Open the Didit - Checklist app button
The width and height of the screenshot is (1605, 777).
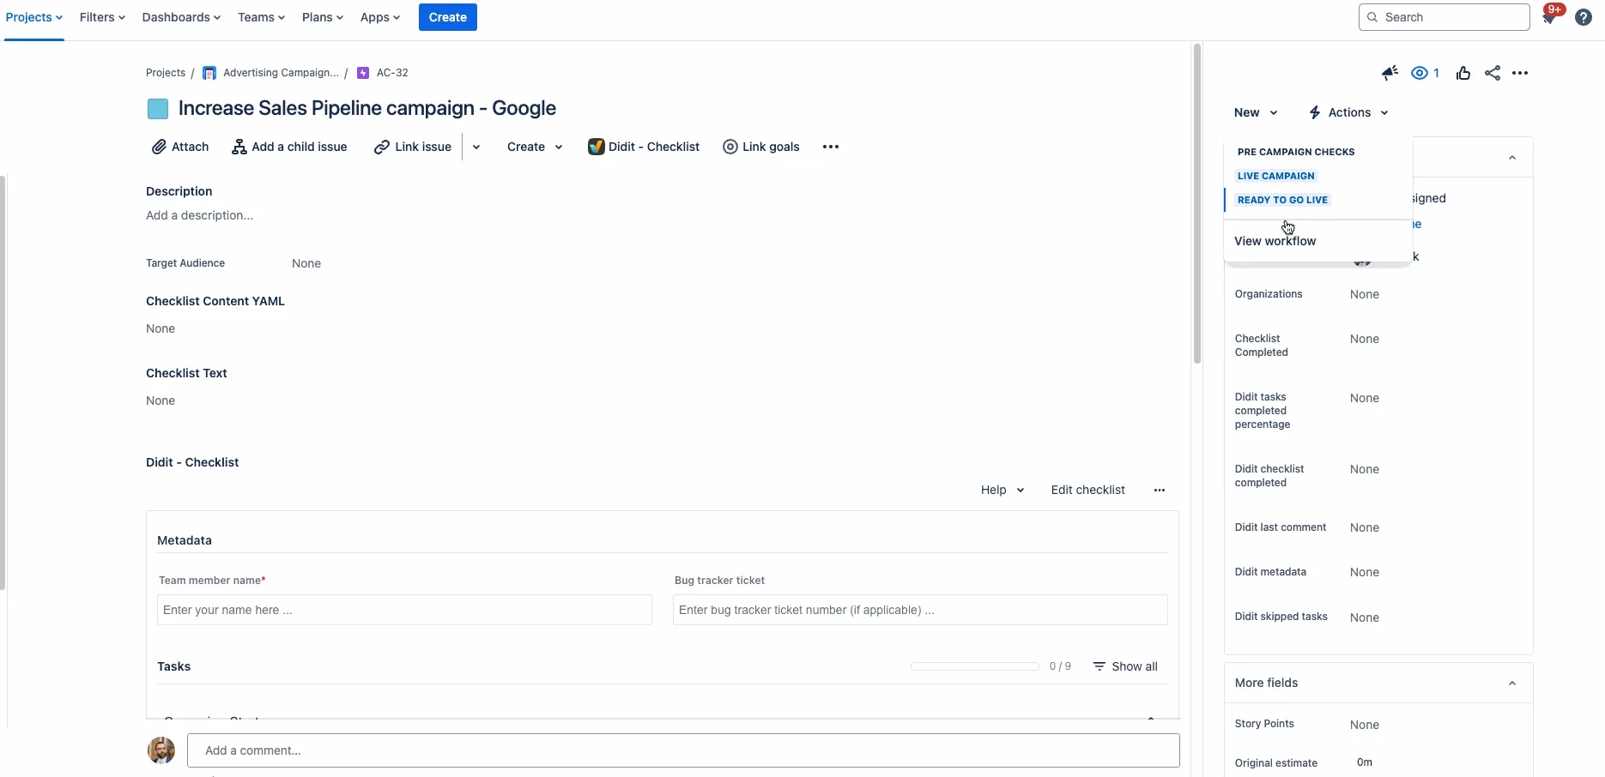pos(644,147)
